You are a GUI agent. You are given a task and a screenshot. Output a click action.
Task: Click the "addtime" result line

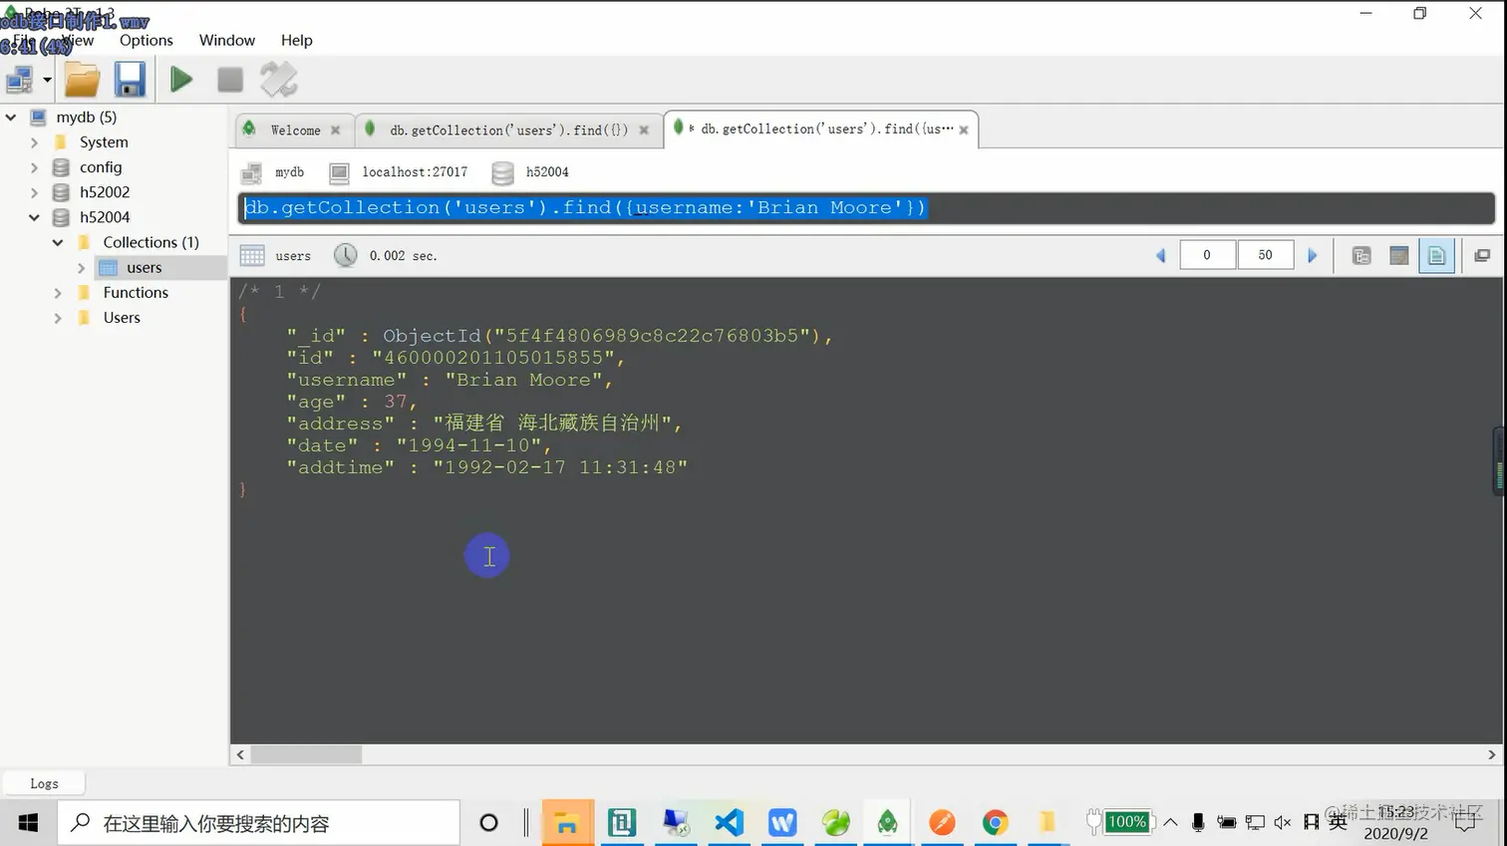[487, 467]
